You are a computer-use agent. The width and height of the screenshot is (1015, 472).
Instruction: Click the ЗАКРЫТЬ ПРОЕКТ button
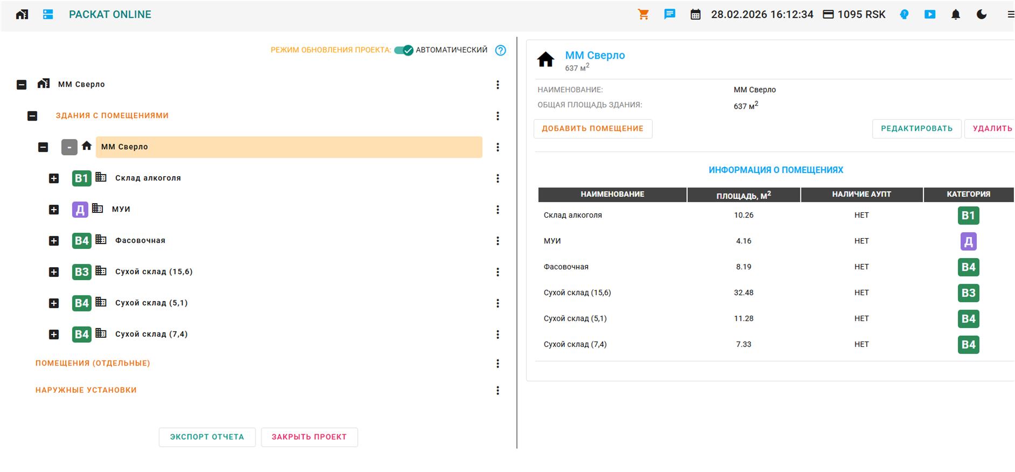tap(309, 437)
